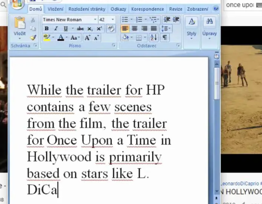
Task: Click the Cut scissors icon
Action: tap(33, 20)
